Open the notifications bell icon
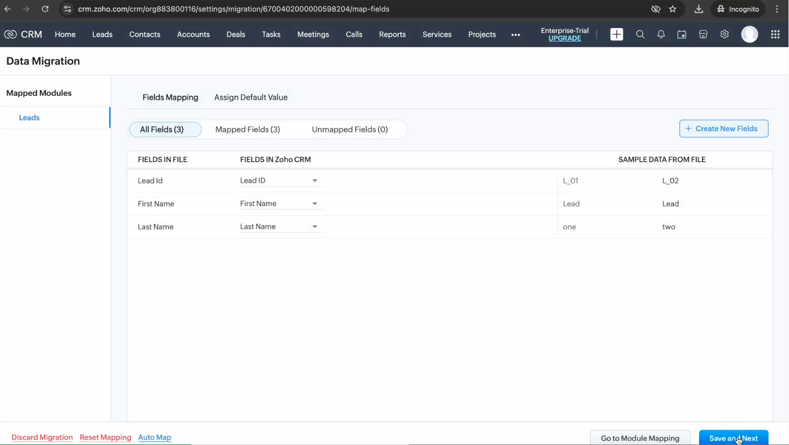 [661, 35]
